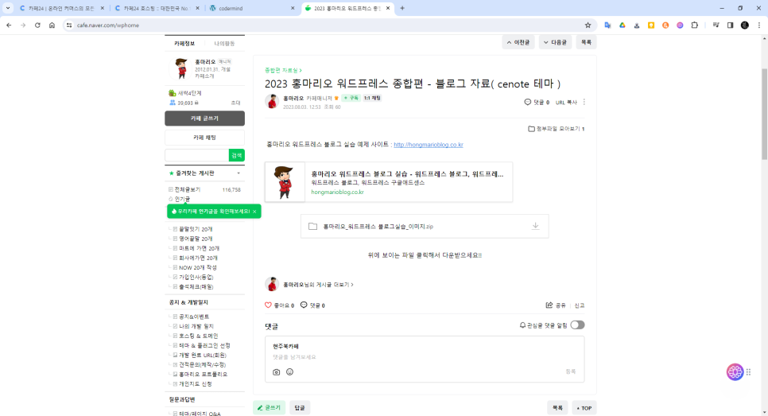Go to next post with 다음글
Screen dimensions: 768x416
[555, 42]
